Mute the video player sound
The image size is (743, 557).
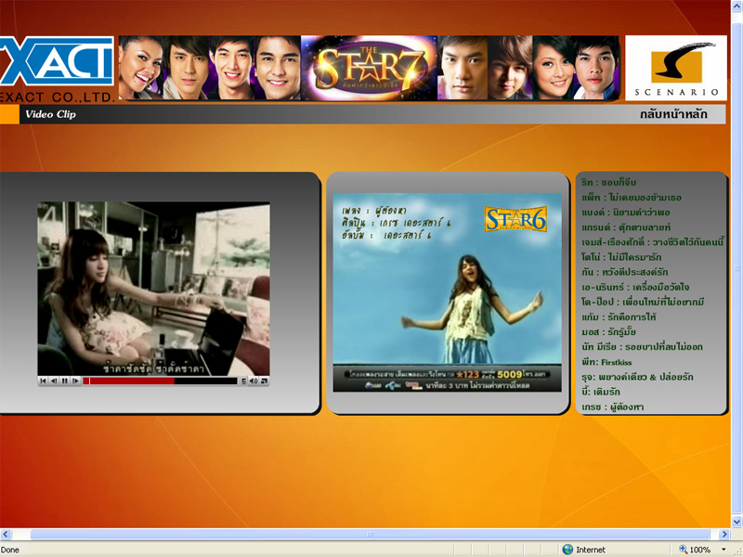tap(254, 381)
